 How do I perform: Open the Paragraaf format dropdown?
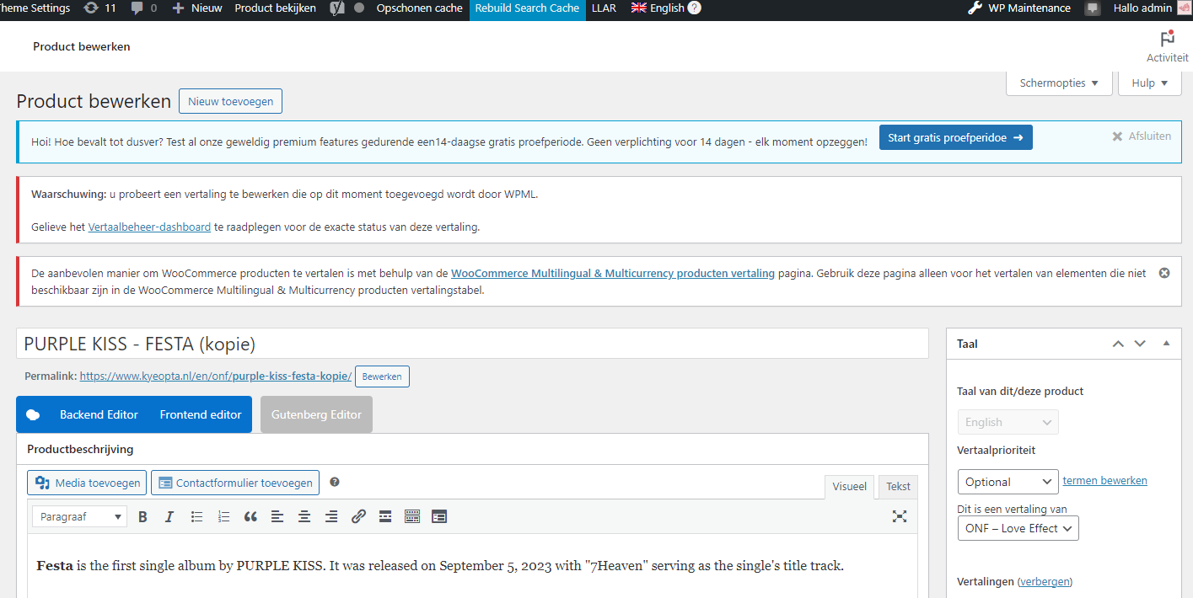coord(80,516)
